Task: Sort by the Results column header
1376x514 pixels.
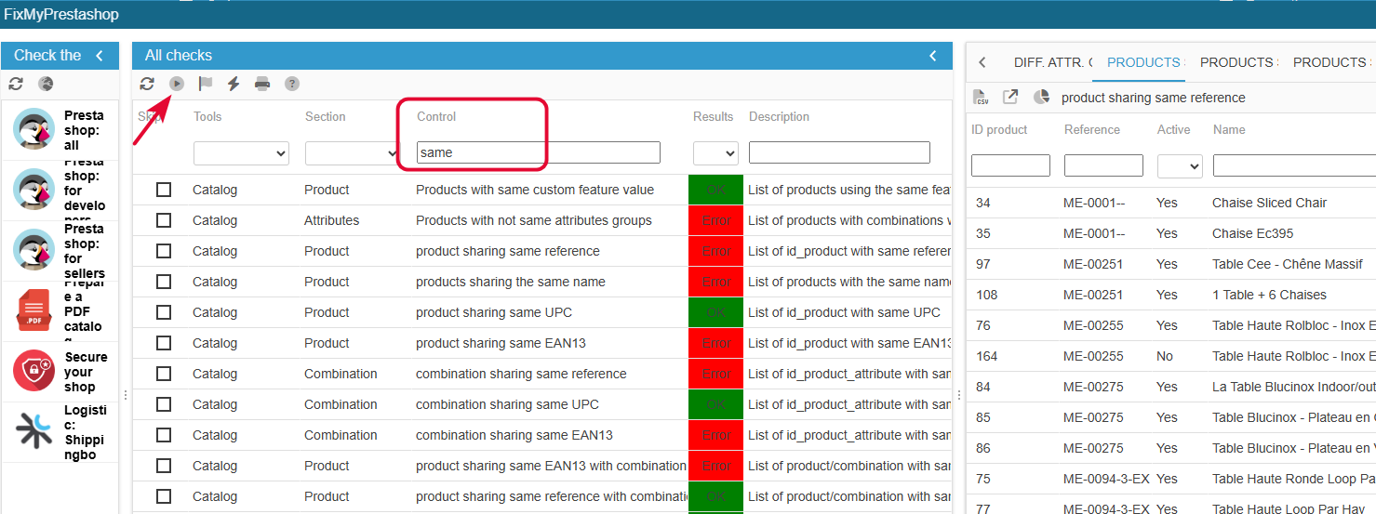Action: point(713,116)
